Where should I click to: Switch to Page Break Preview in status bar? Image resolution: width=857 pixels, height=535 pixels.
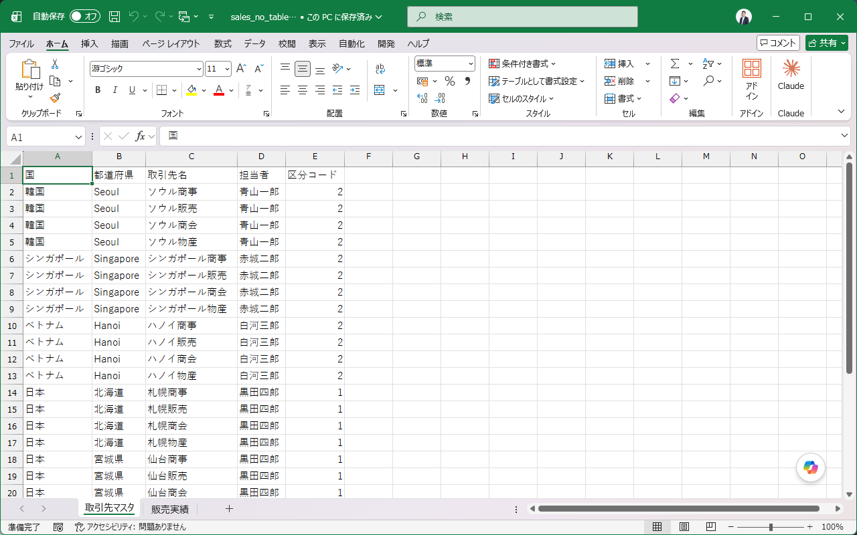[x=711, y=527]
